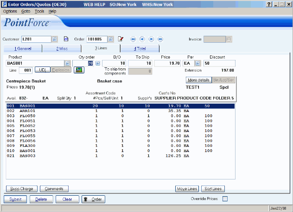This screenshot has width=293, height=212.
Task: Click the Clear button
Action: pos(67,199)
